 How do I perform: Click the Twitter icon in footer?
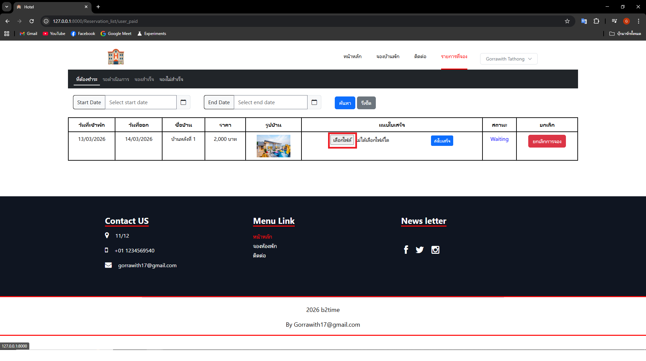(420, 250)
